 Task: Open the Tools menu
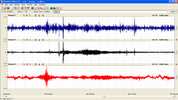click(23, 5)
